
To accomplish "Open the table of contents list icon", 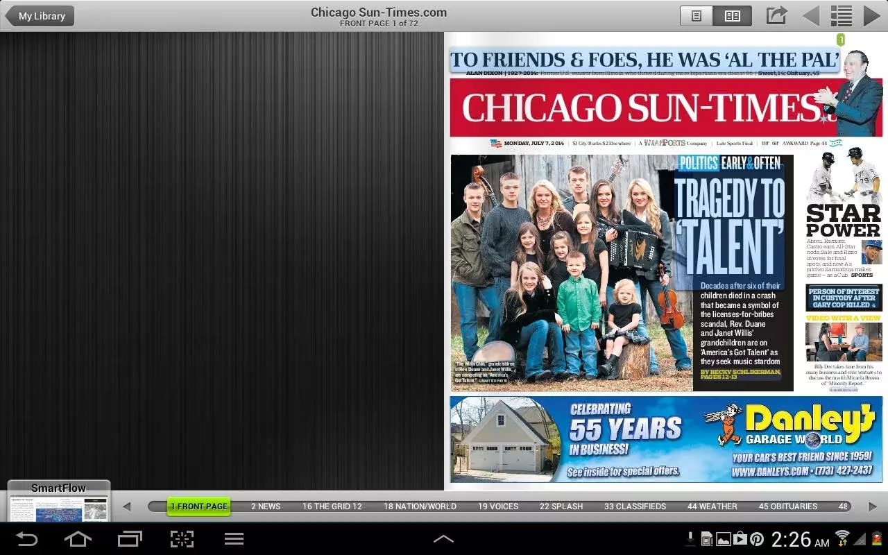I will coord(842,16).
